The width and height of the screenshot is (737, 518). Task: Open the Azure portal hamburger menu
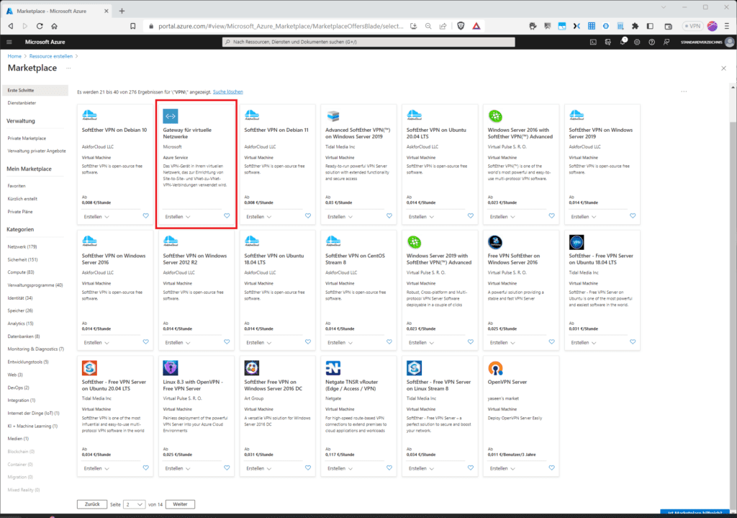pyautogui.click(x=9, y=42)
